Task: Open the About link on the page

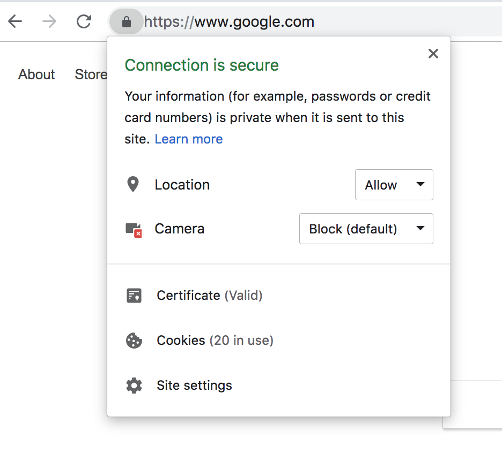Action: click(x=36, y=74)
